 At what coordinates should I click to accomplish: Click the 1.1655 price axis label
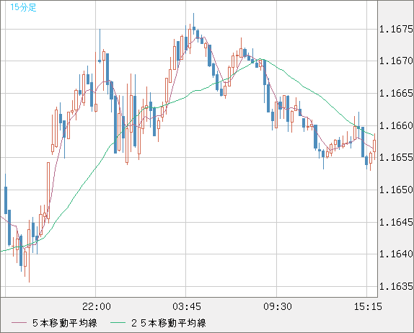(x=396, y=158)
